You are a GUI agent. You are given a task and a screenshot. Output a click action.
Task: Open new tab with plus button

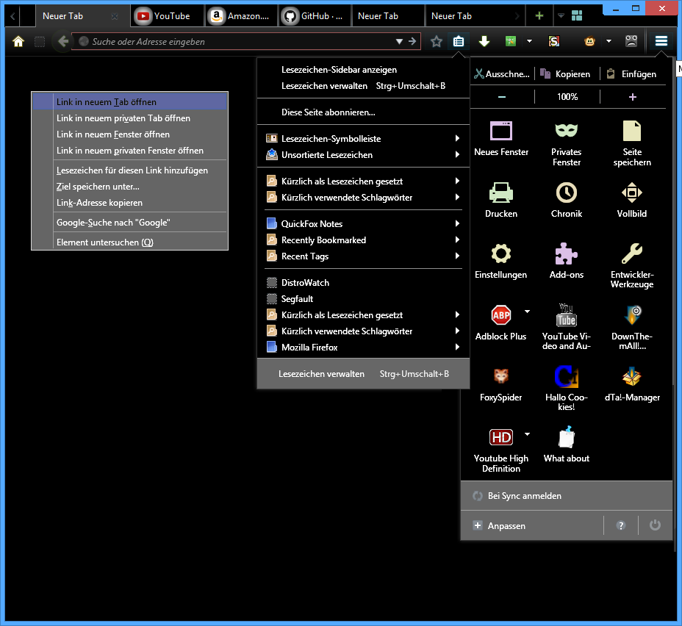pyautogui.click(x=539, y=16)
